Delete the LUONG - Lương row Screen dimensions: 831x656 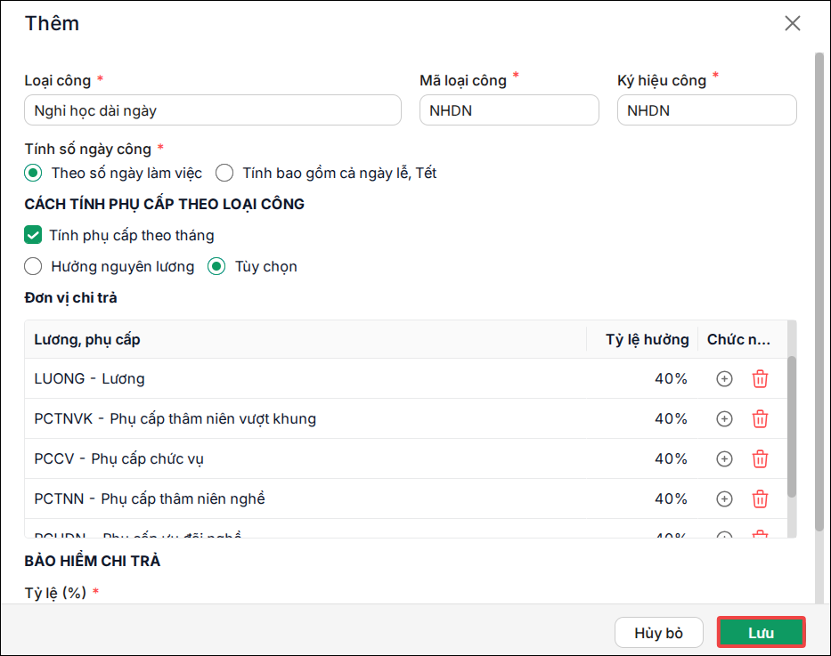pyautogui.click(x=760, y=378)
